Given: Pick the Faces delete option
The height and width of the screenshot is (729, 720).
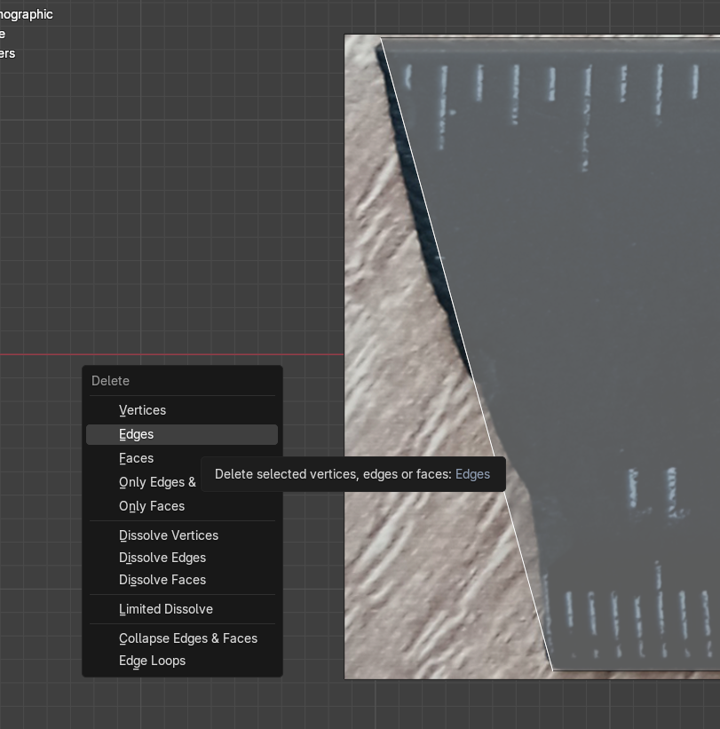Looking at the screenshot, I should click(x=137, y=458).
